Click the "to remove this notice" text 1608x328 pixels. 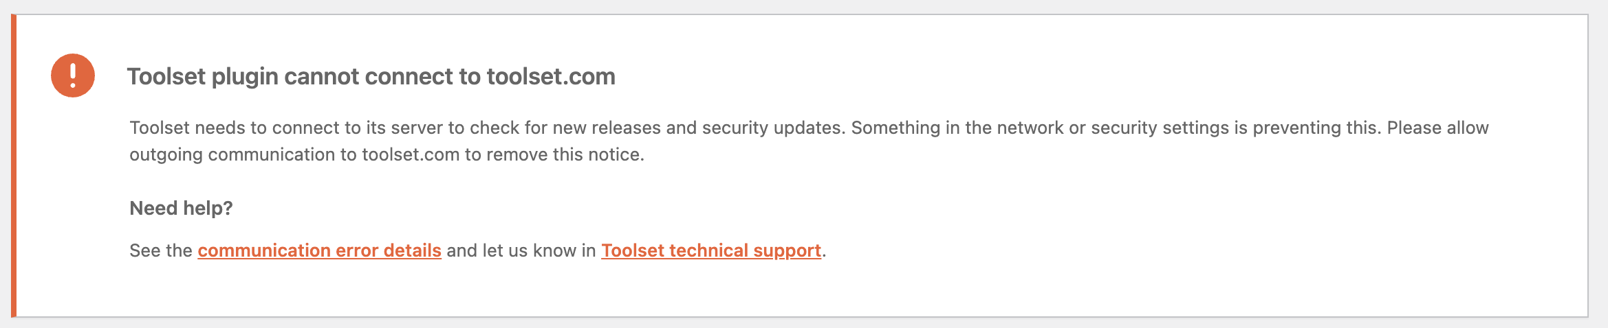(554, 155)
